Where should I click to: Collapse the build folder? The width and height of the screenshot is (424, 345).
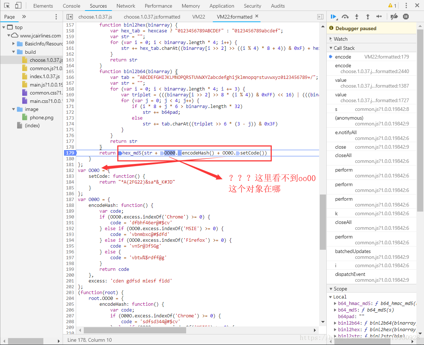13,52
